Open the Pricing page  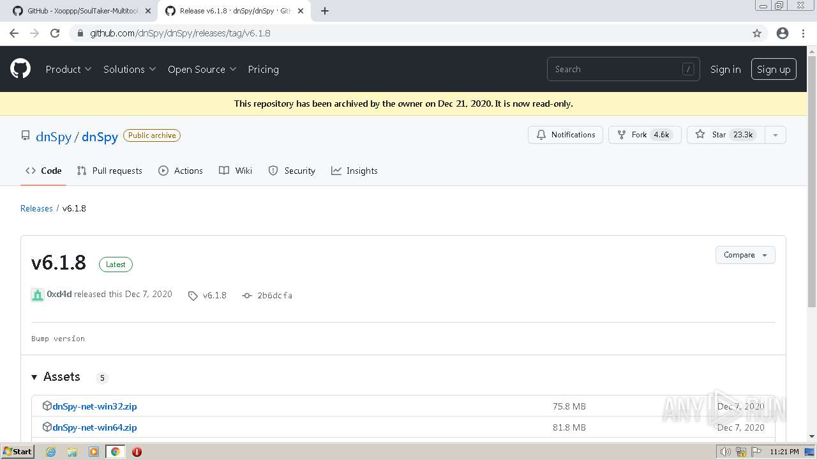(x=263, y=69)
